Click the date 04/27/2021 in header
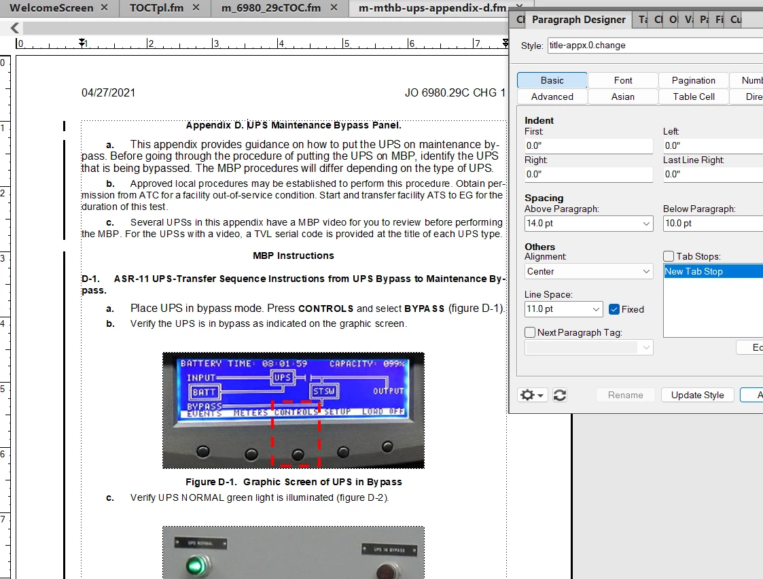This screenshot has height=579, width=763. click(108, 92)
